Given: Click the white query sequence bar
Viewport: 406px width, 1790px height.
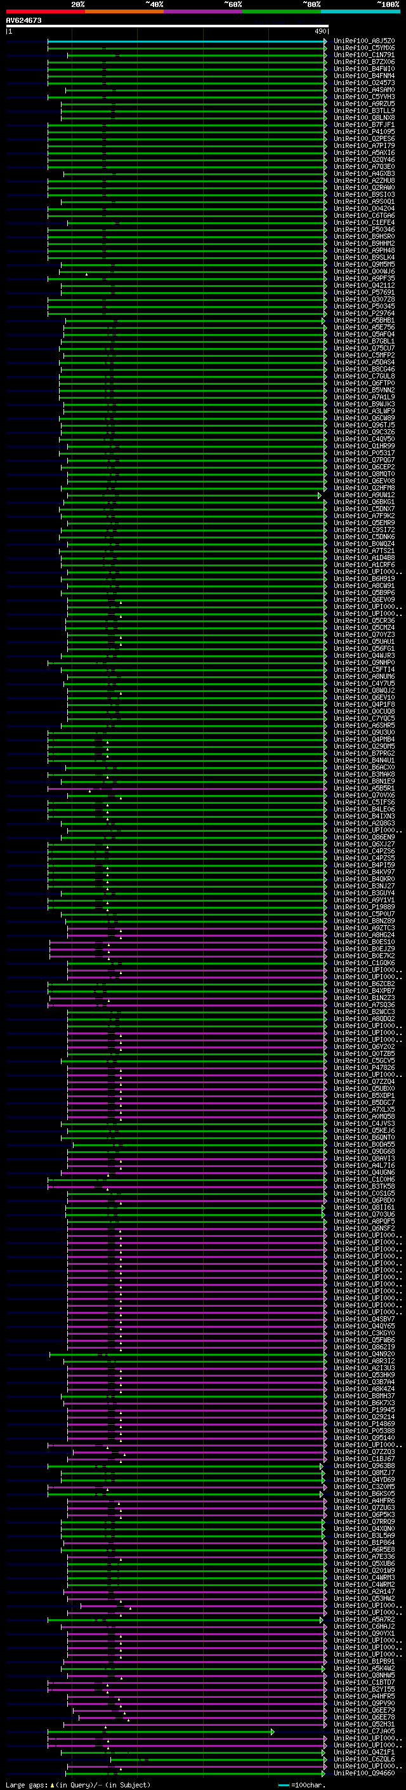Looking at the screenshot, I should tap(167, 25).
